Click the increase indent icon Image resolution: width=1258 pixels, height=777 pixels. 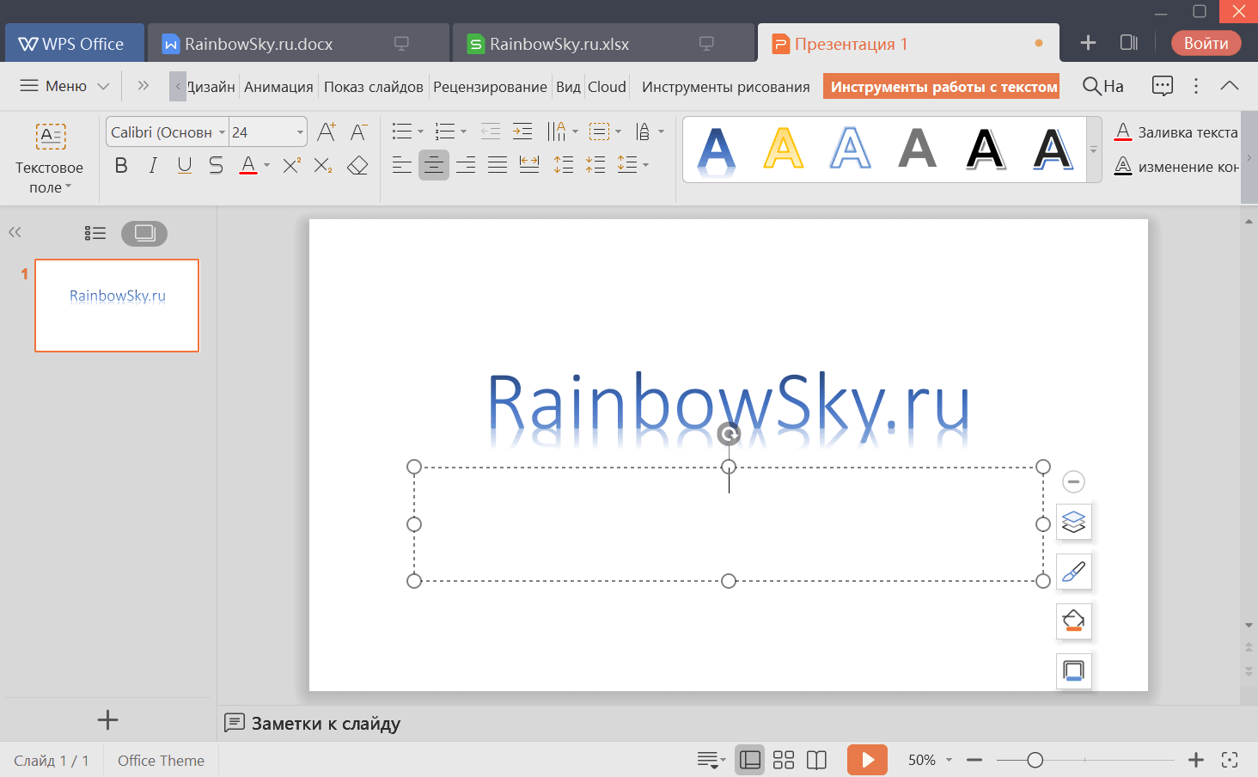(522, 132)
